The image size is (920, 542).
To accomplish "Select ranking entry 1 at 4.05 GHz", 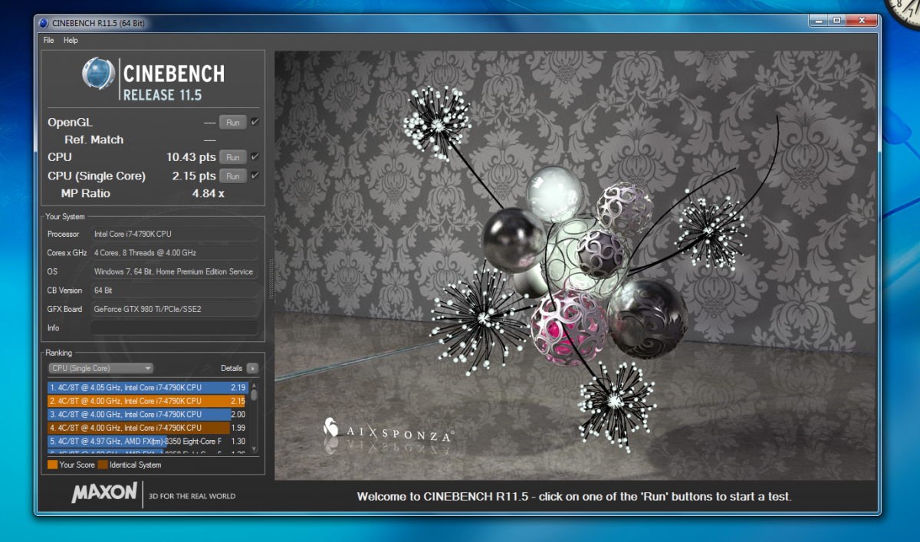I will (147, 388).
